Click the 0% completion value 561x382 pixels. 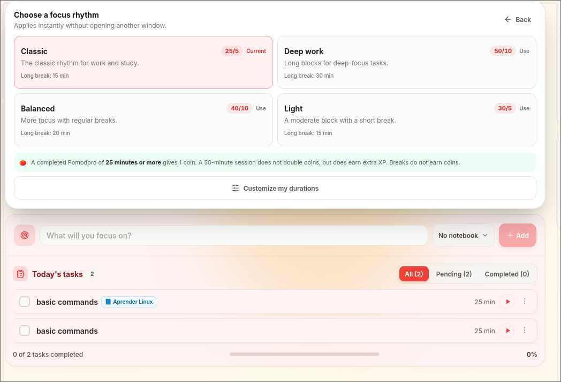(532, 355)
